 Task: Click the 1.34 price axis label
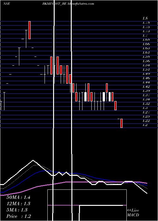coord(146,99)
